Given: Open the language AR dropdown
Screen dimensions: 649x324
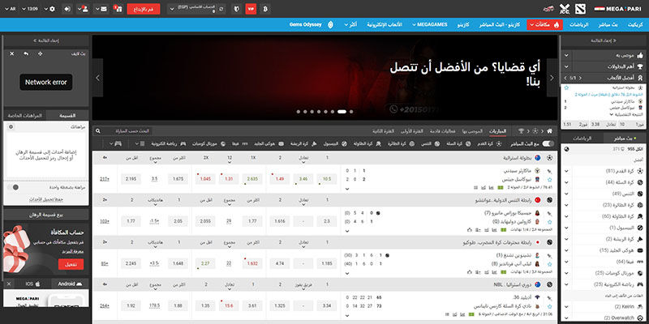Looking at the screenshot, I should pyautogui.click(x=11, y=9).
